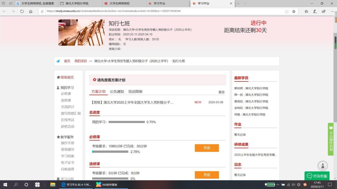This screenshot has width=337, height=189.
Task: Show hidden system tray icons
Action: coord(278,185)
